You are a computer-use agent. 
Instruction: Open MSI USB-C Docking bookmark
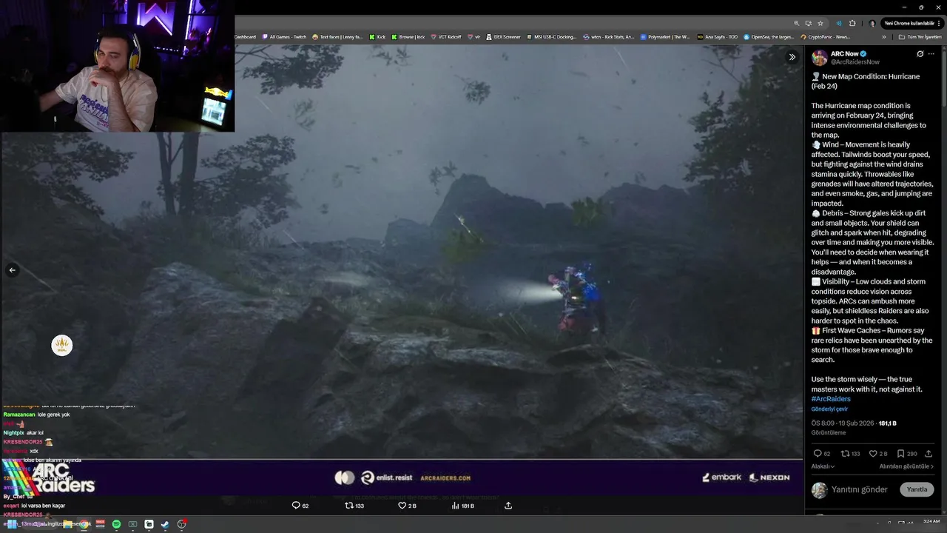(x=551, y=37)
